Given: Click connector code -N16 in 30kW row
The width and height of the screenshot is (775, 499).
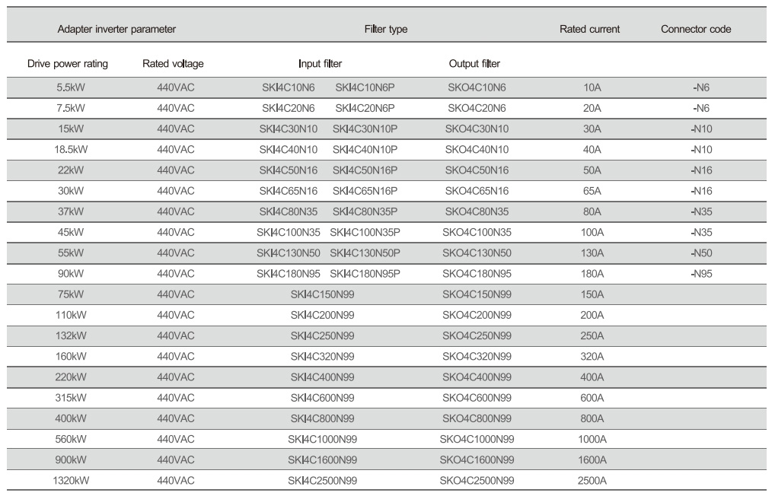Looking at the screenshot, I should tap(701, 191).
